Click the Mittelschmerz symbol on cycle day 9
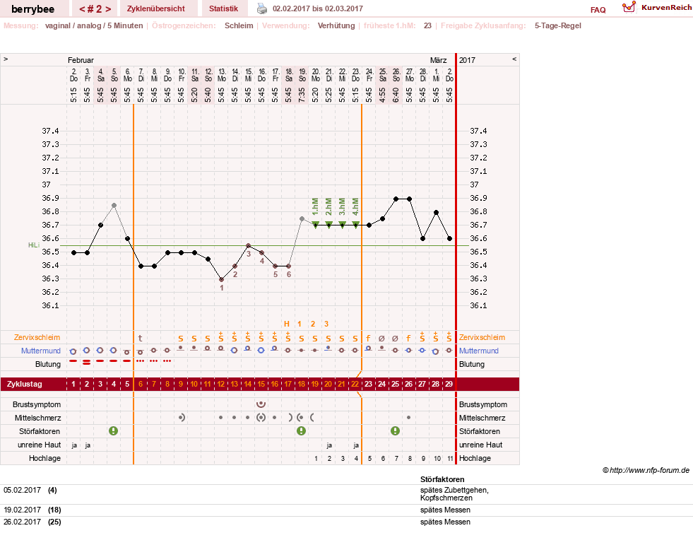This screenshot has height=545, width=693. click(182, 418)
